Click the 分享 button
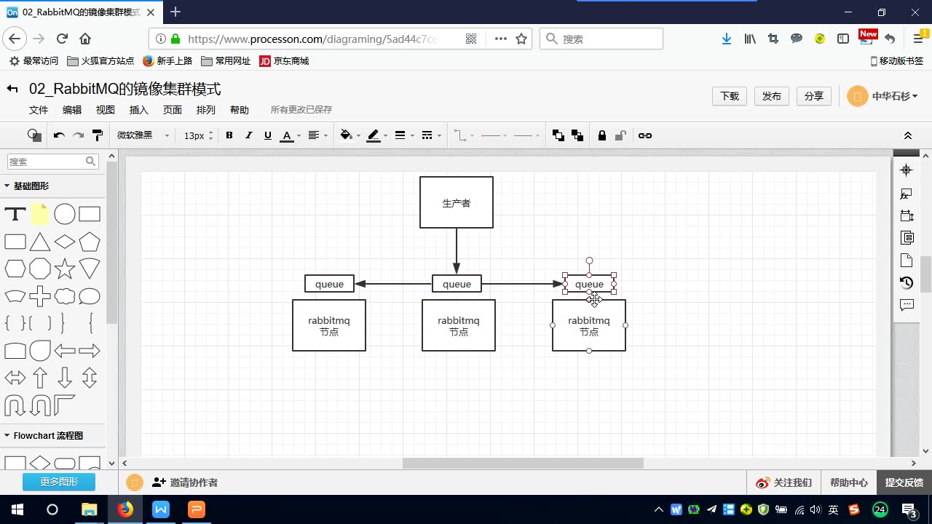Screen dimensions: 932x524 coord(814,96)
